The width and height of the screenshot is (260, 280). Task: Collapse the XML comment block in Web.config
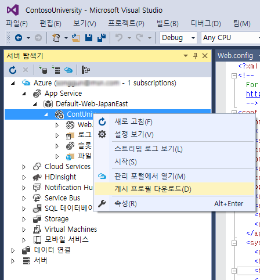[234, 76]
